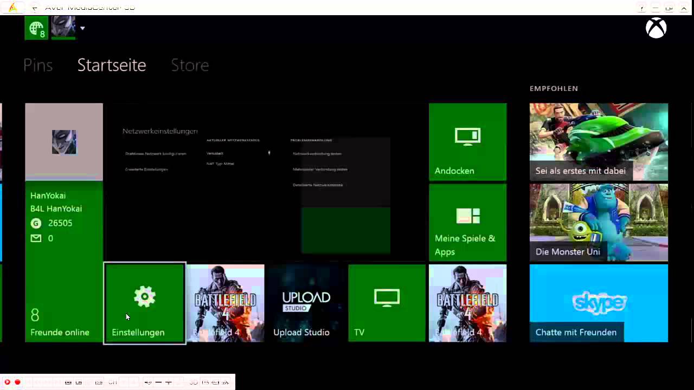Toggle the mute speaker icon in AVer toolbar
This screenshot has width=694, height=390.
pos(147,382)
